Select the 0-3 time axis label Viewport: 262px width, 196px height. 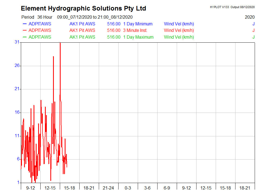128,188
